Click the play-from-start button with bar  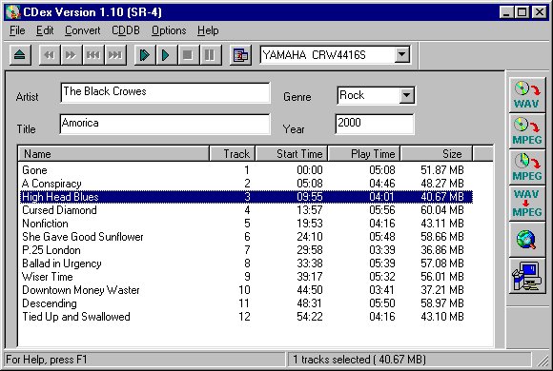(x=145, y=55)
